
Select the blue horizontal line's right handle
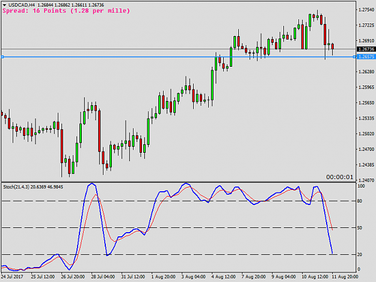click(x=354, y=57)
